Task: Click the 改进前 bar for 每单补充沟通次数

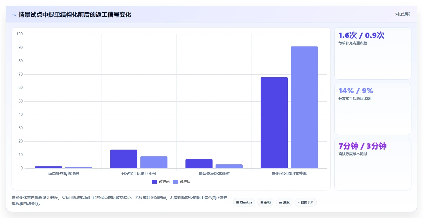Action: (49, 167)
